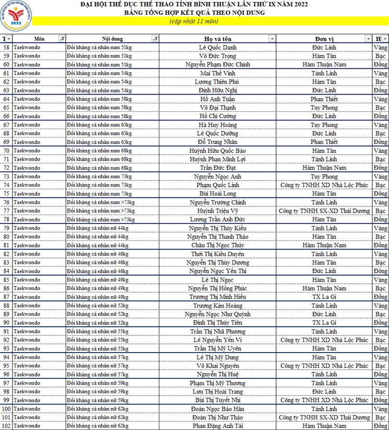Click the yellow BẢNG TỔNG HỢP KẾT QUẢ banner

coord(194,12)
